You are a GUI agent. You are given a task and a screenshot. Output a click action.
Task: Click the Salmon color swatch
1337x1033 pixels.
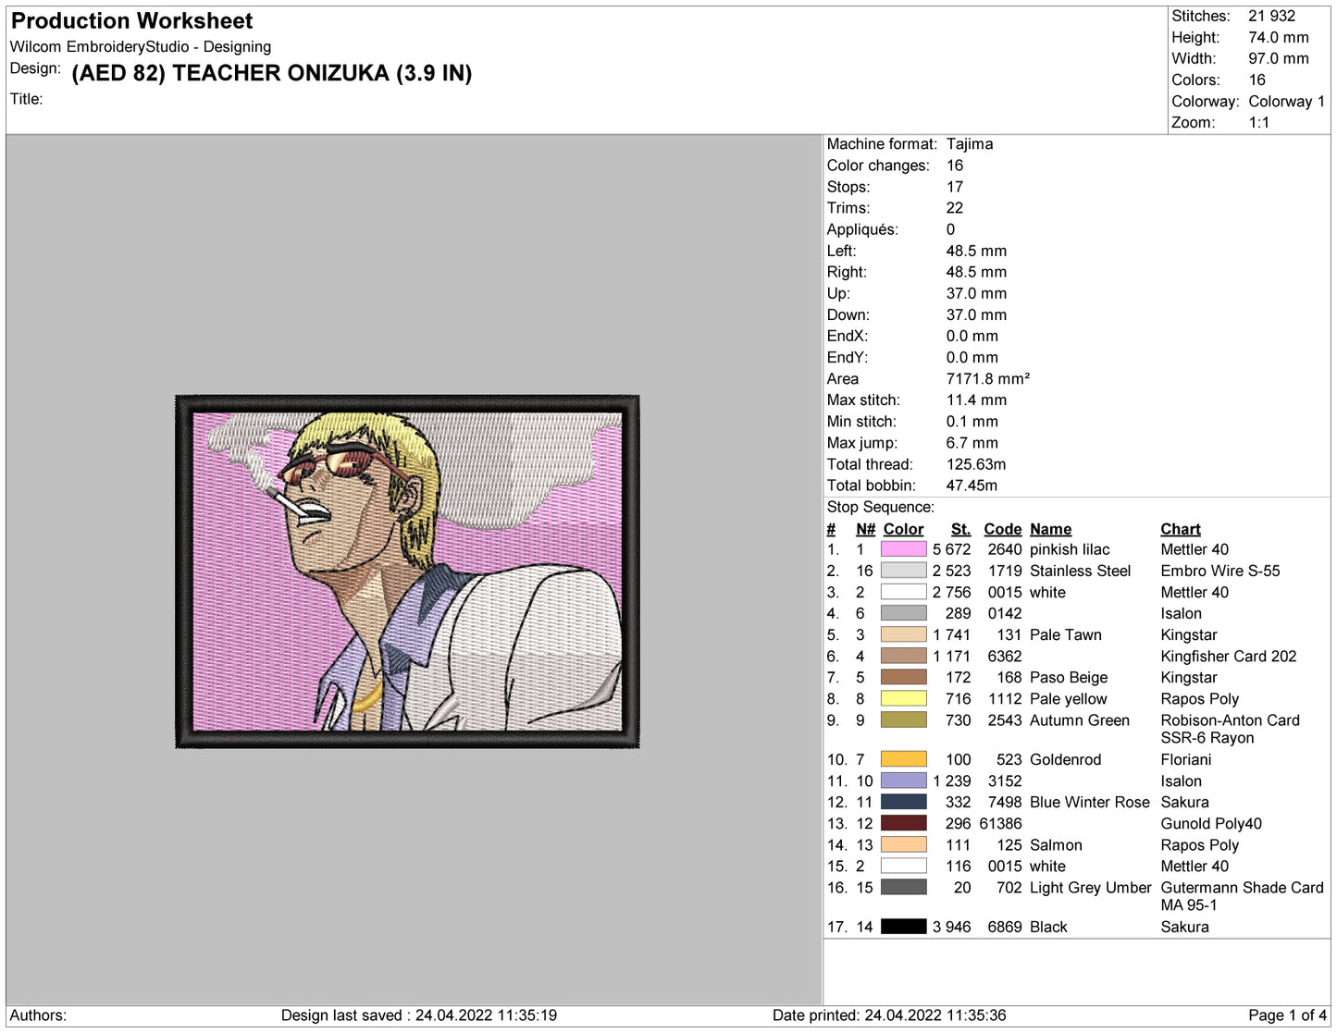903,844
